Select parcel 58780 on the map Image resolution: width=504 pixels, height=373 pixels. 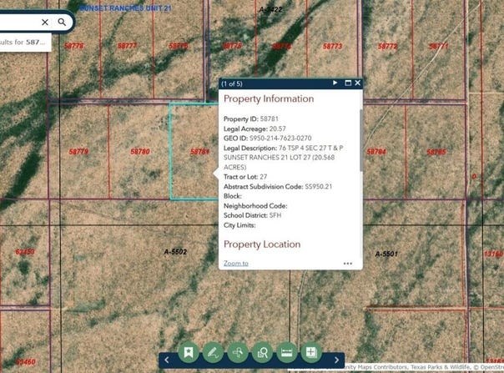(140, 151)
